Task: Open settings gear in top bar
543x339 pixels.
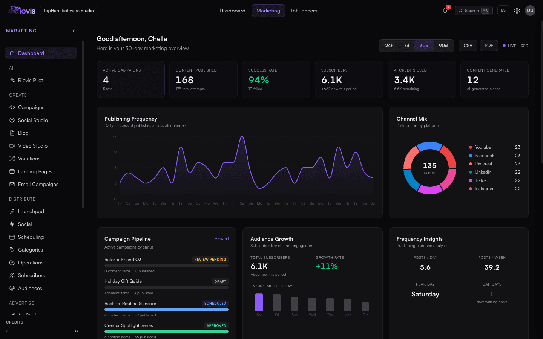Action: click(517, 11)
